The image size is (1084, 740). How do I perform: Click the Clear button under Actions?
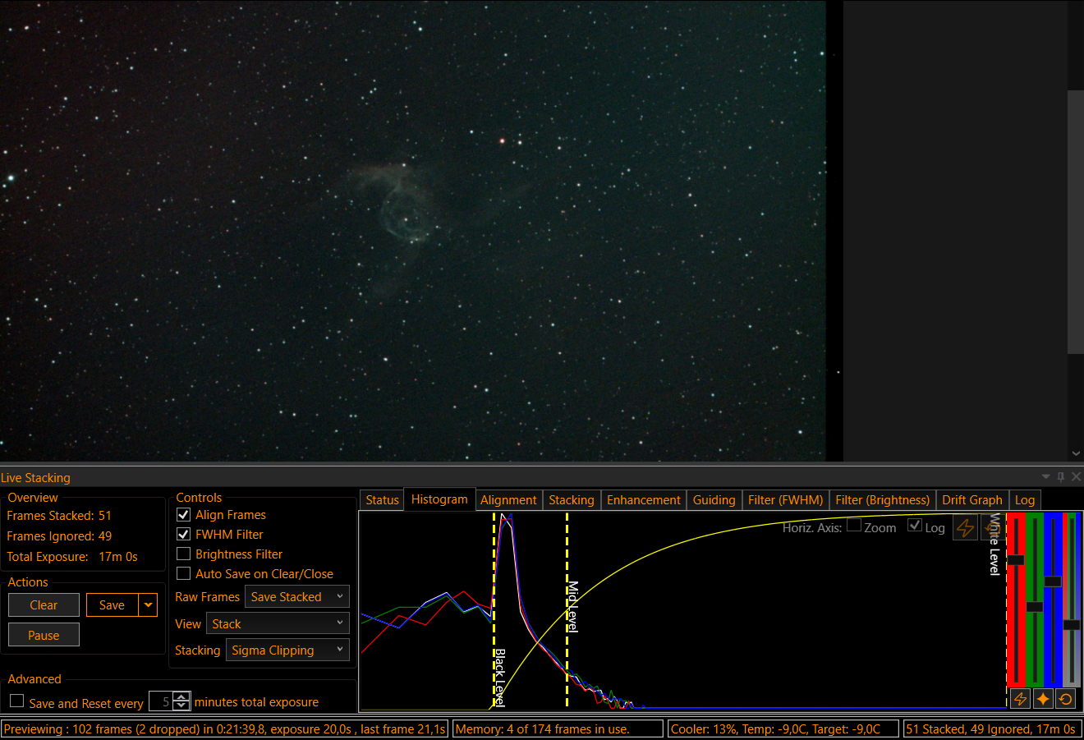click(x=44, y=605)
